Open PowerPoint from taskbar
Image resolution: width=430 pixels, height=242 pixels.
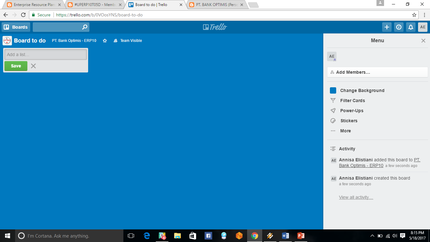(x=301, y=236)
